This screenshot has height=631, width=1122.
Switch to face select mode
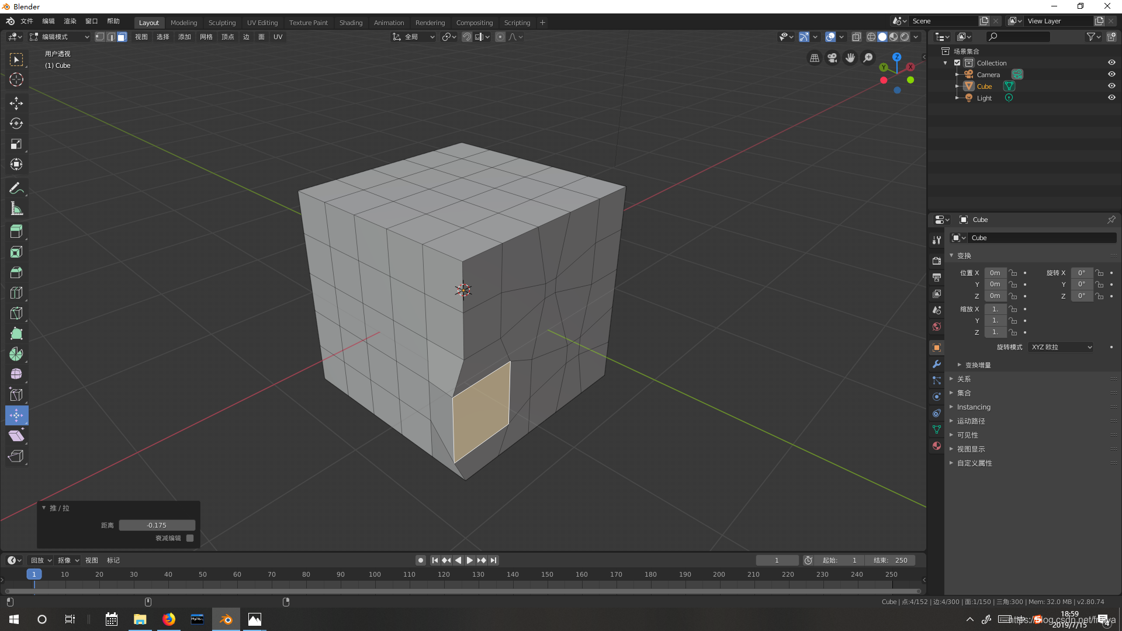122,37
